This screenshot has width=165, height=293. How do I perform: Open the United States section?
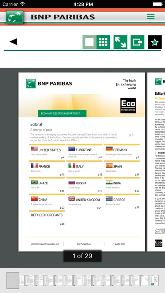(47, 152)
